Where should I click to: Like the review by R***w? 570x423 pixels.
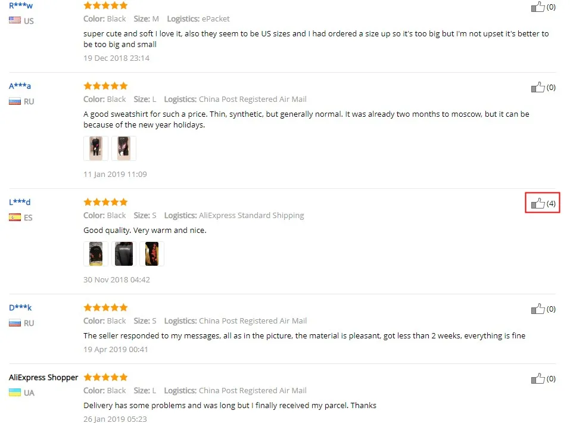click(538, 7)
